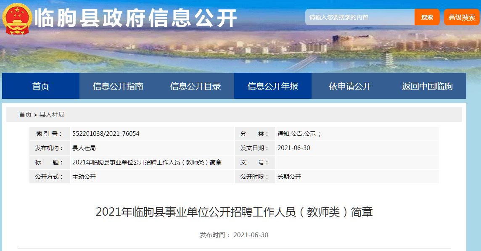This screenshot has width=481, height=251.
Task: Click the 通知.公告.公示 category value
Action: point(299,134)
